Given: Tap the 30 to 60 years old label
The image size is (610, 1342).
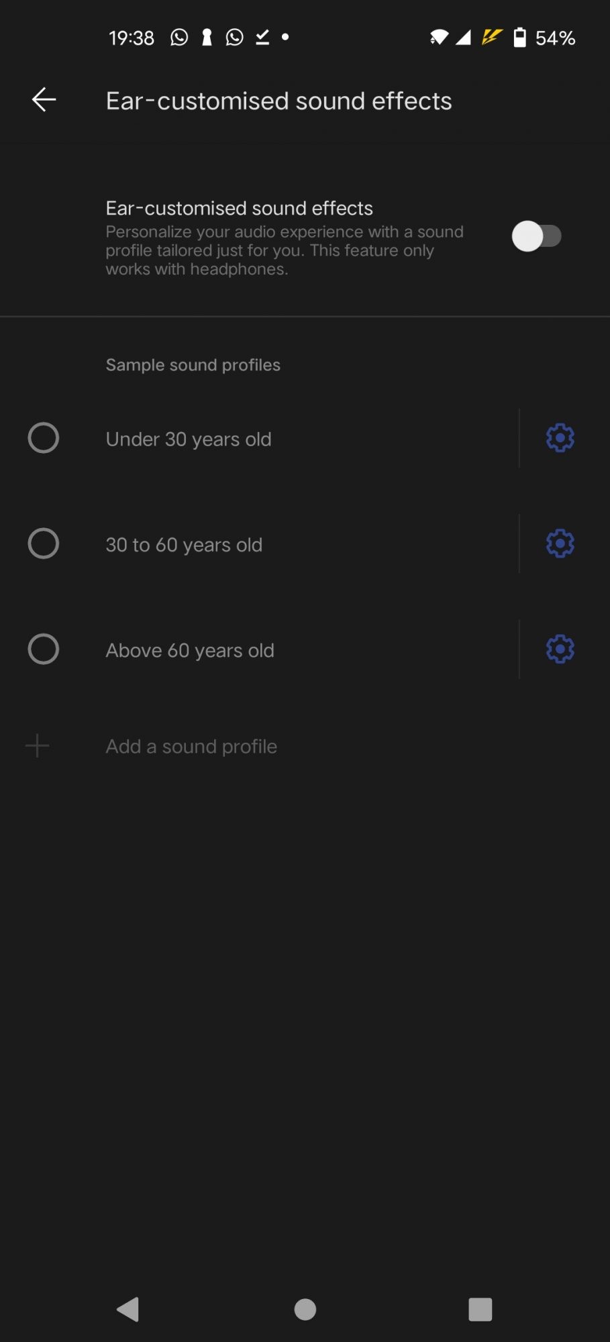Looking at the screenshot, I should [184, 544].
